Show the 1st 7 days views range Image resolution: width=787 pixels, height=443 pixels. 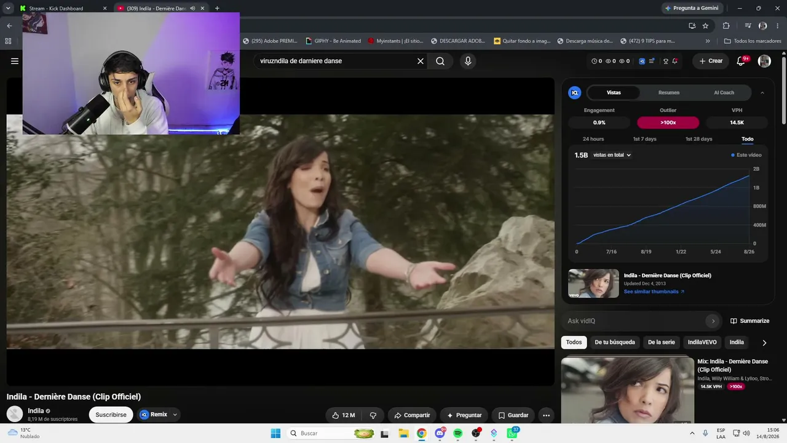(645, 139)
